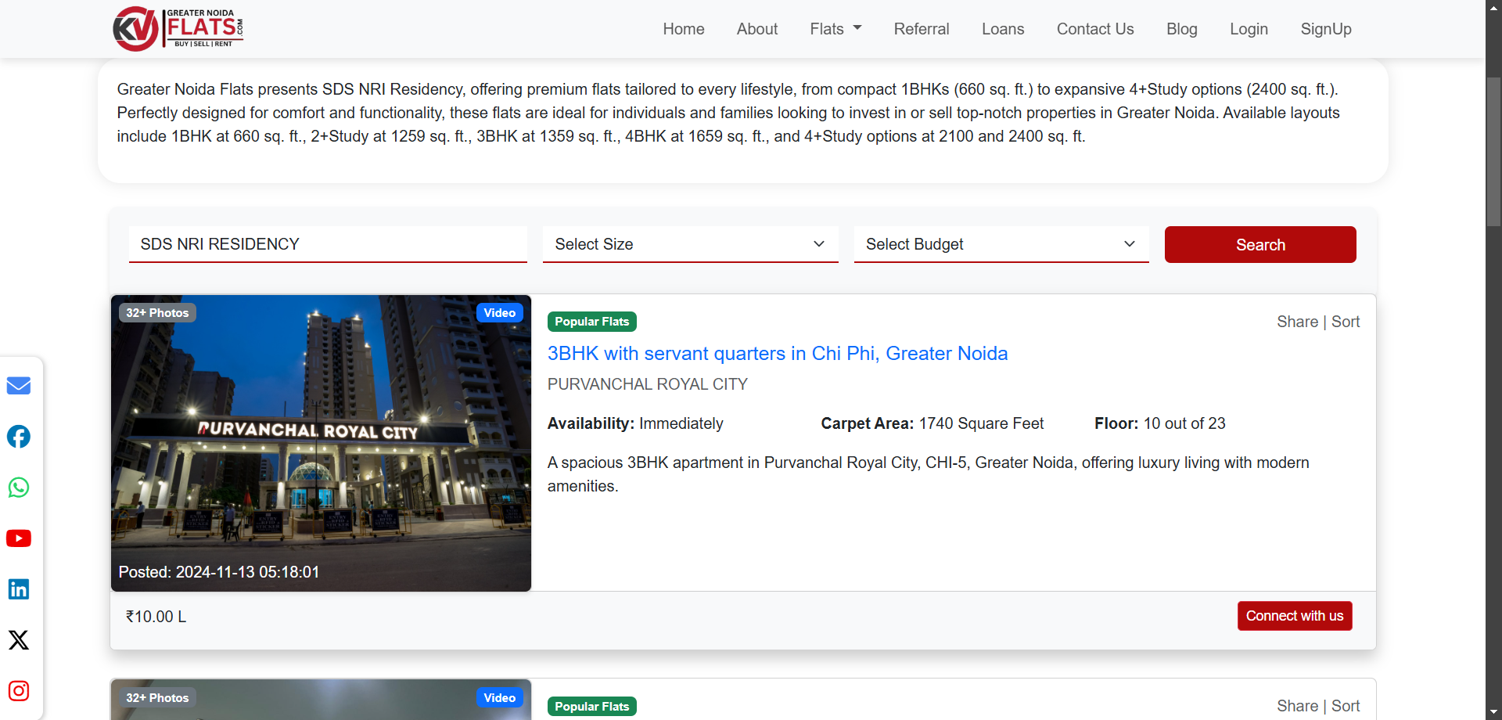Click the PURVANCHAL ROYAL CITY project name text
The height and width of the screenshot is (720, 1502).
pos(648,384)
